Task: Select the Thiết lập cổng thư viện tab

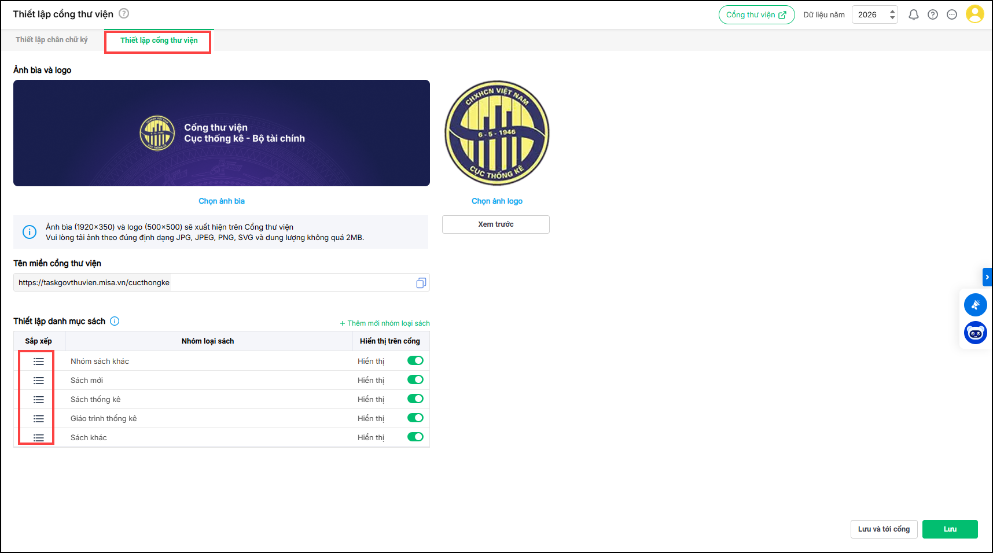Action: (x=159, y=40)
